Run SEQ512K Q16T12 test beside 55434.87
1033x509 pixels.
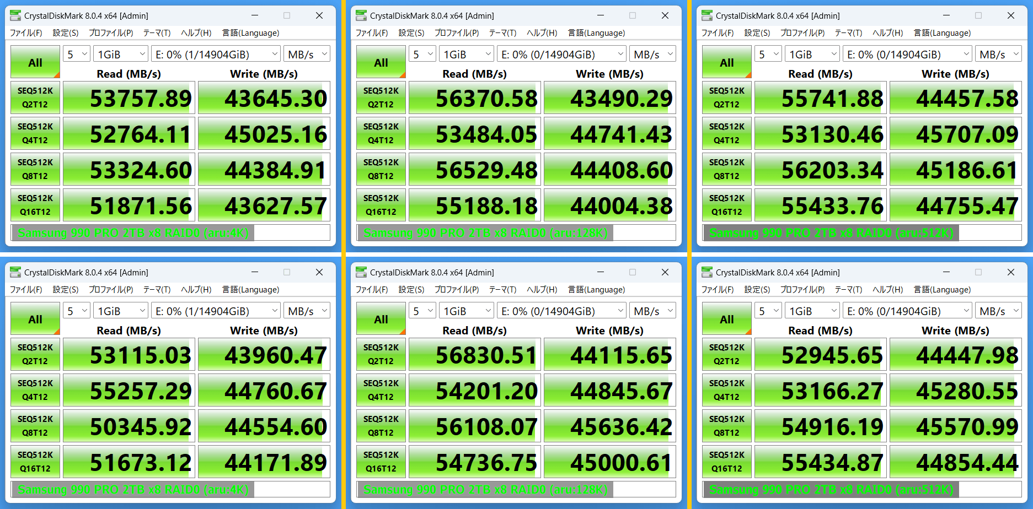(727, 462)
